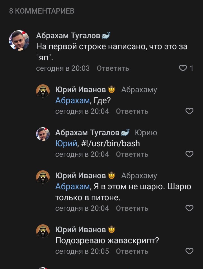The width and height of the screenshot is (203, 269).
Task: Open Юрий's avatar beside "Где?" reply
Action: (43, 91)
